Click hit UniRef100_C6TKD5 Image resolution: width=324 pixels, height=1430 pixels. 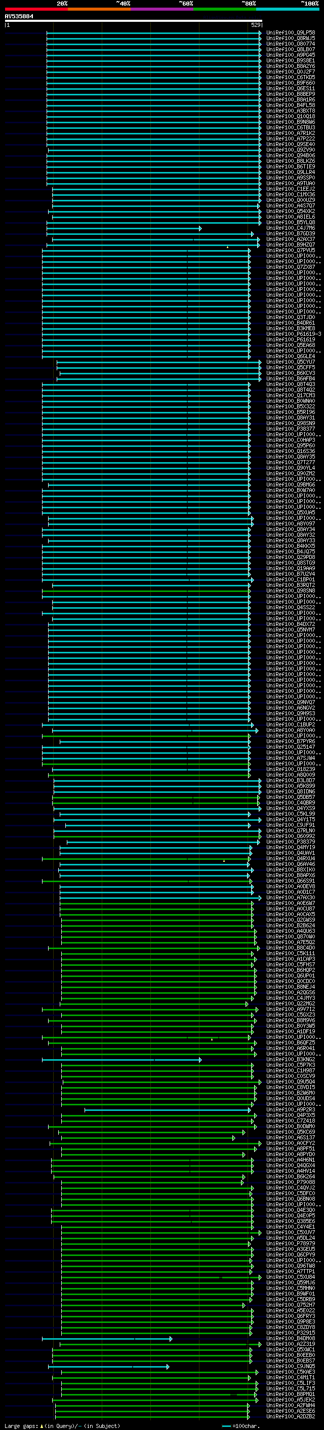[291, 77]
